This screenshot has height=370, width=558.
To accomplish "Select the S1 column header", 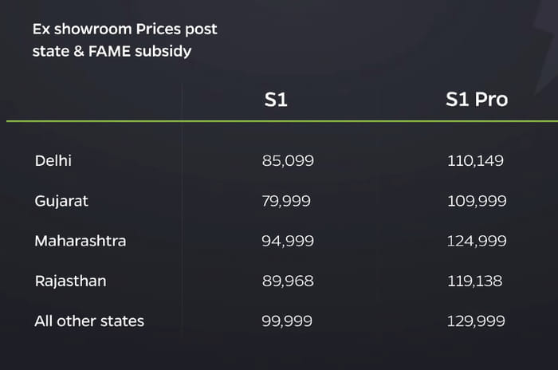I will tap(276, 100).
